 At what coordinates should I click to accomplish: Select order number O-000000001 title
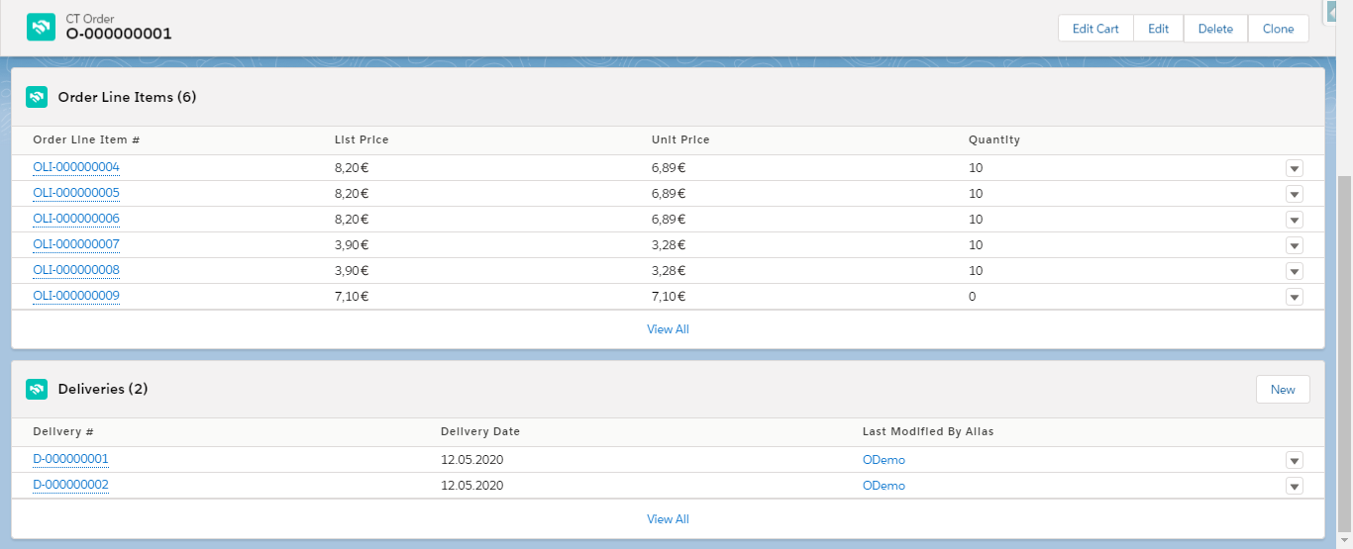point(119,34)
